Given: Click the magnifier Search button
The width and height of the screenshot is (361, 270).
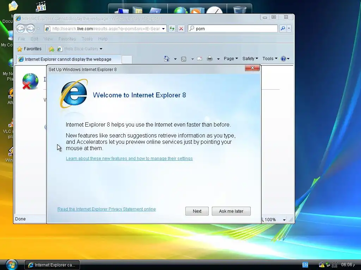Looking at the screenshot, I should 283,28.
